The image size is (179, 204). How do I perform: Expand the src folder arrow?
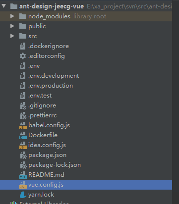[12, 36]
